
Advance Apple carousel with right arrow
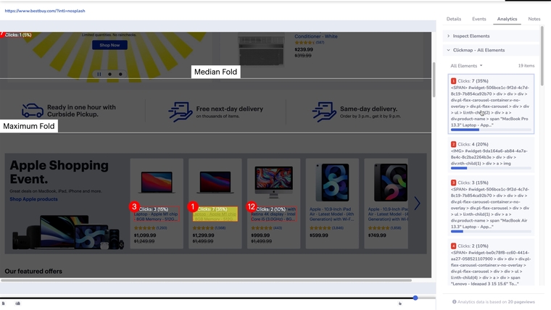tap(417, 203)
